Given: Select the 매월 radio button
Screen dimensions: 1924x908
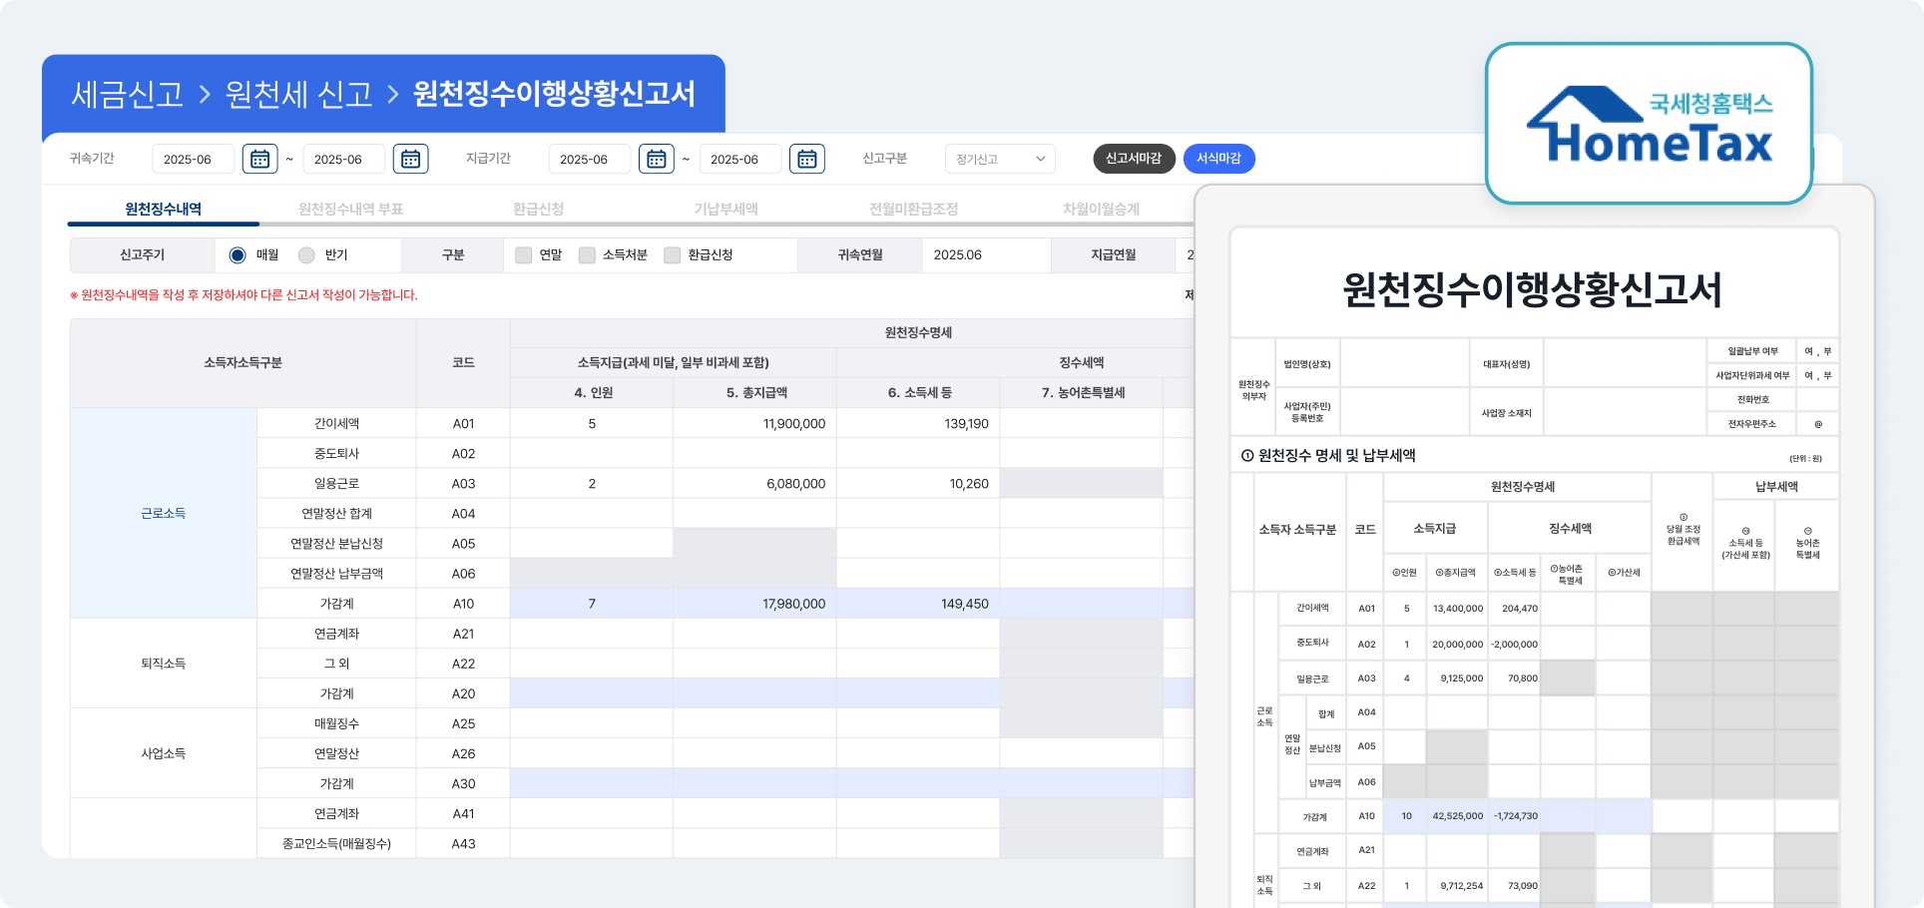Looking at the screenshot, I should click(238, 255).
